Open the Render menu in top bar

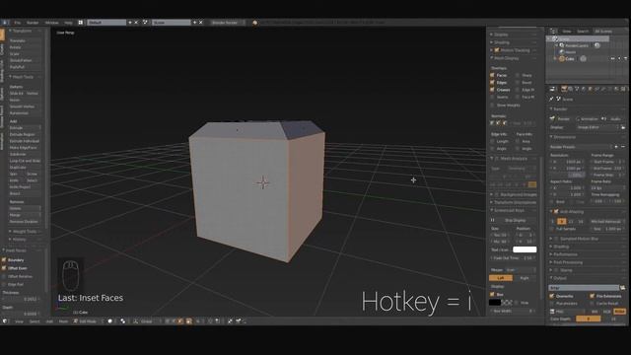33,23
